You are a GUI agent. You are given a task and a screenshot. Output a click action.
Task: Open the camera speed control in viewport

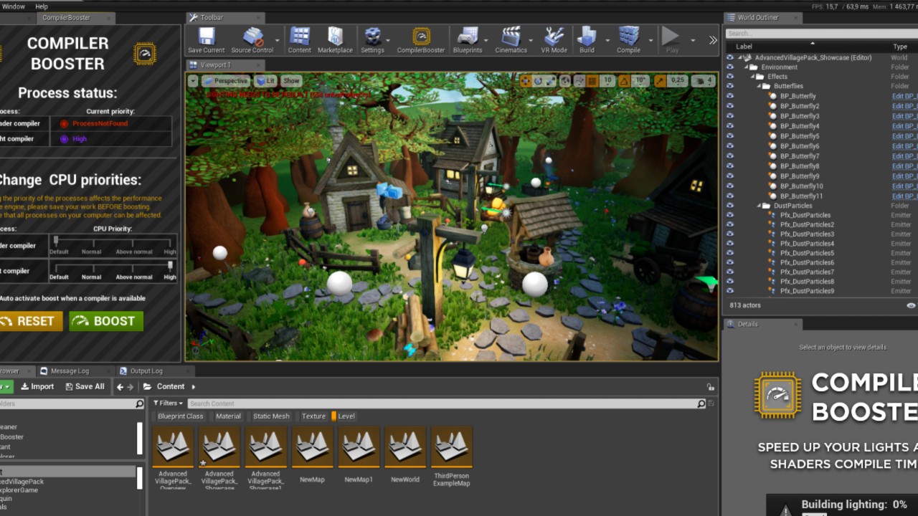pos(703,81)
